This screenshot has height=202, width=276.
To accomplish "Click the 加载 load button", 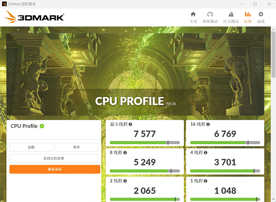I will click(31, 147).
